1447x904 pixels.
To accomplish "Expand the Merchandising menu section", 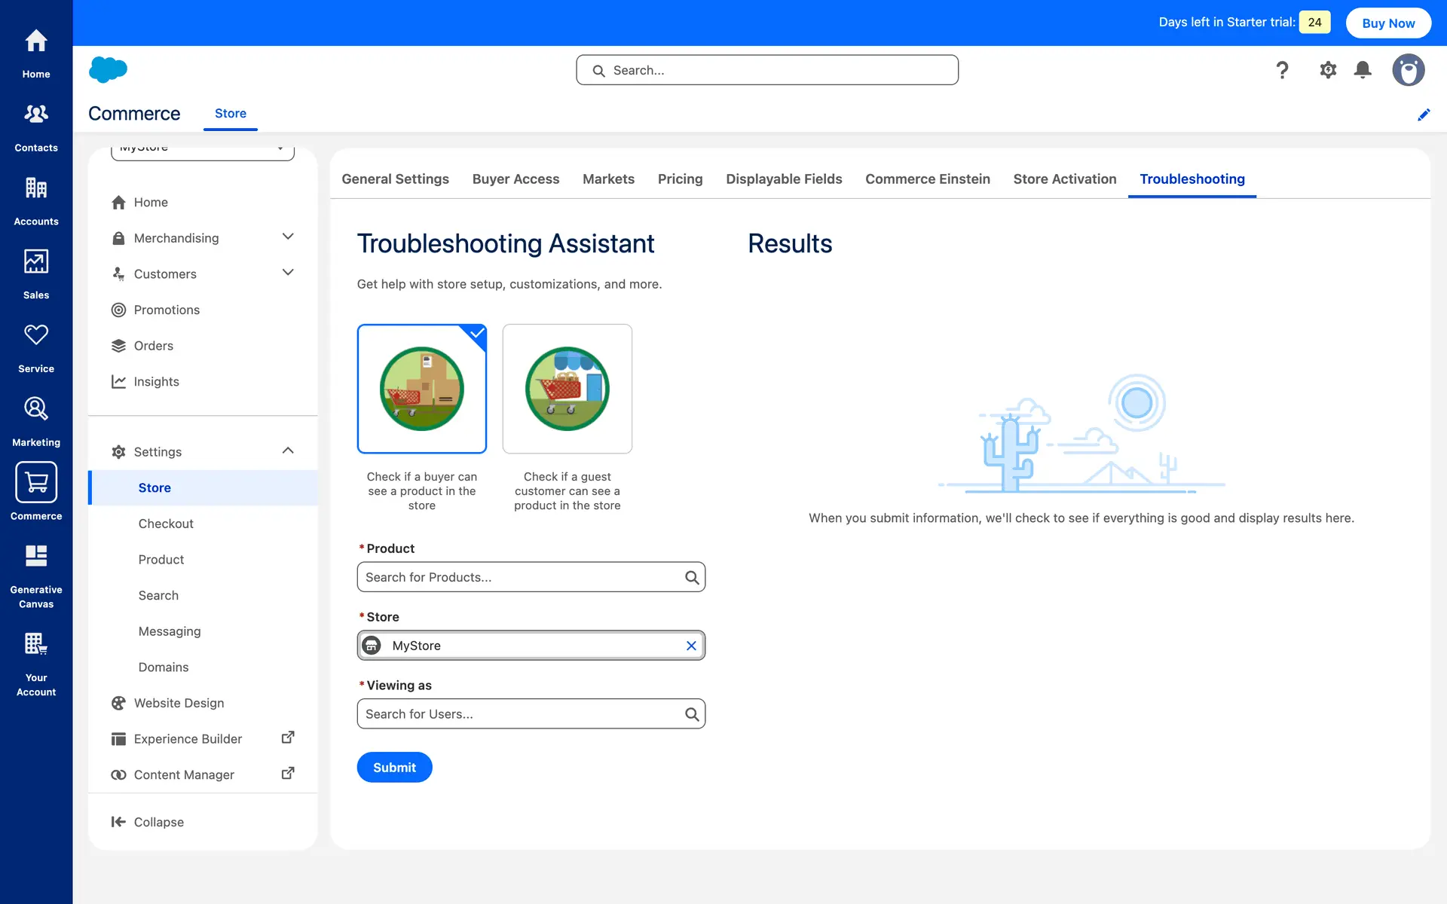I will tap(287, 237).
